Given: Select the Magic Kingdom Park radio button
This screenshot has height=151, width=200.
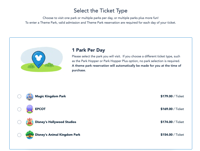Looking at the screenshot, I should (19, 97).
